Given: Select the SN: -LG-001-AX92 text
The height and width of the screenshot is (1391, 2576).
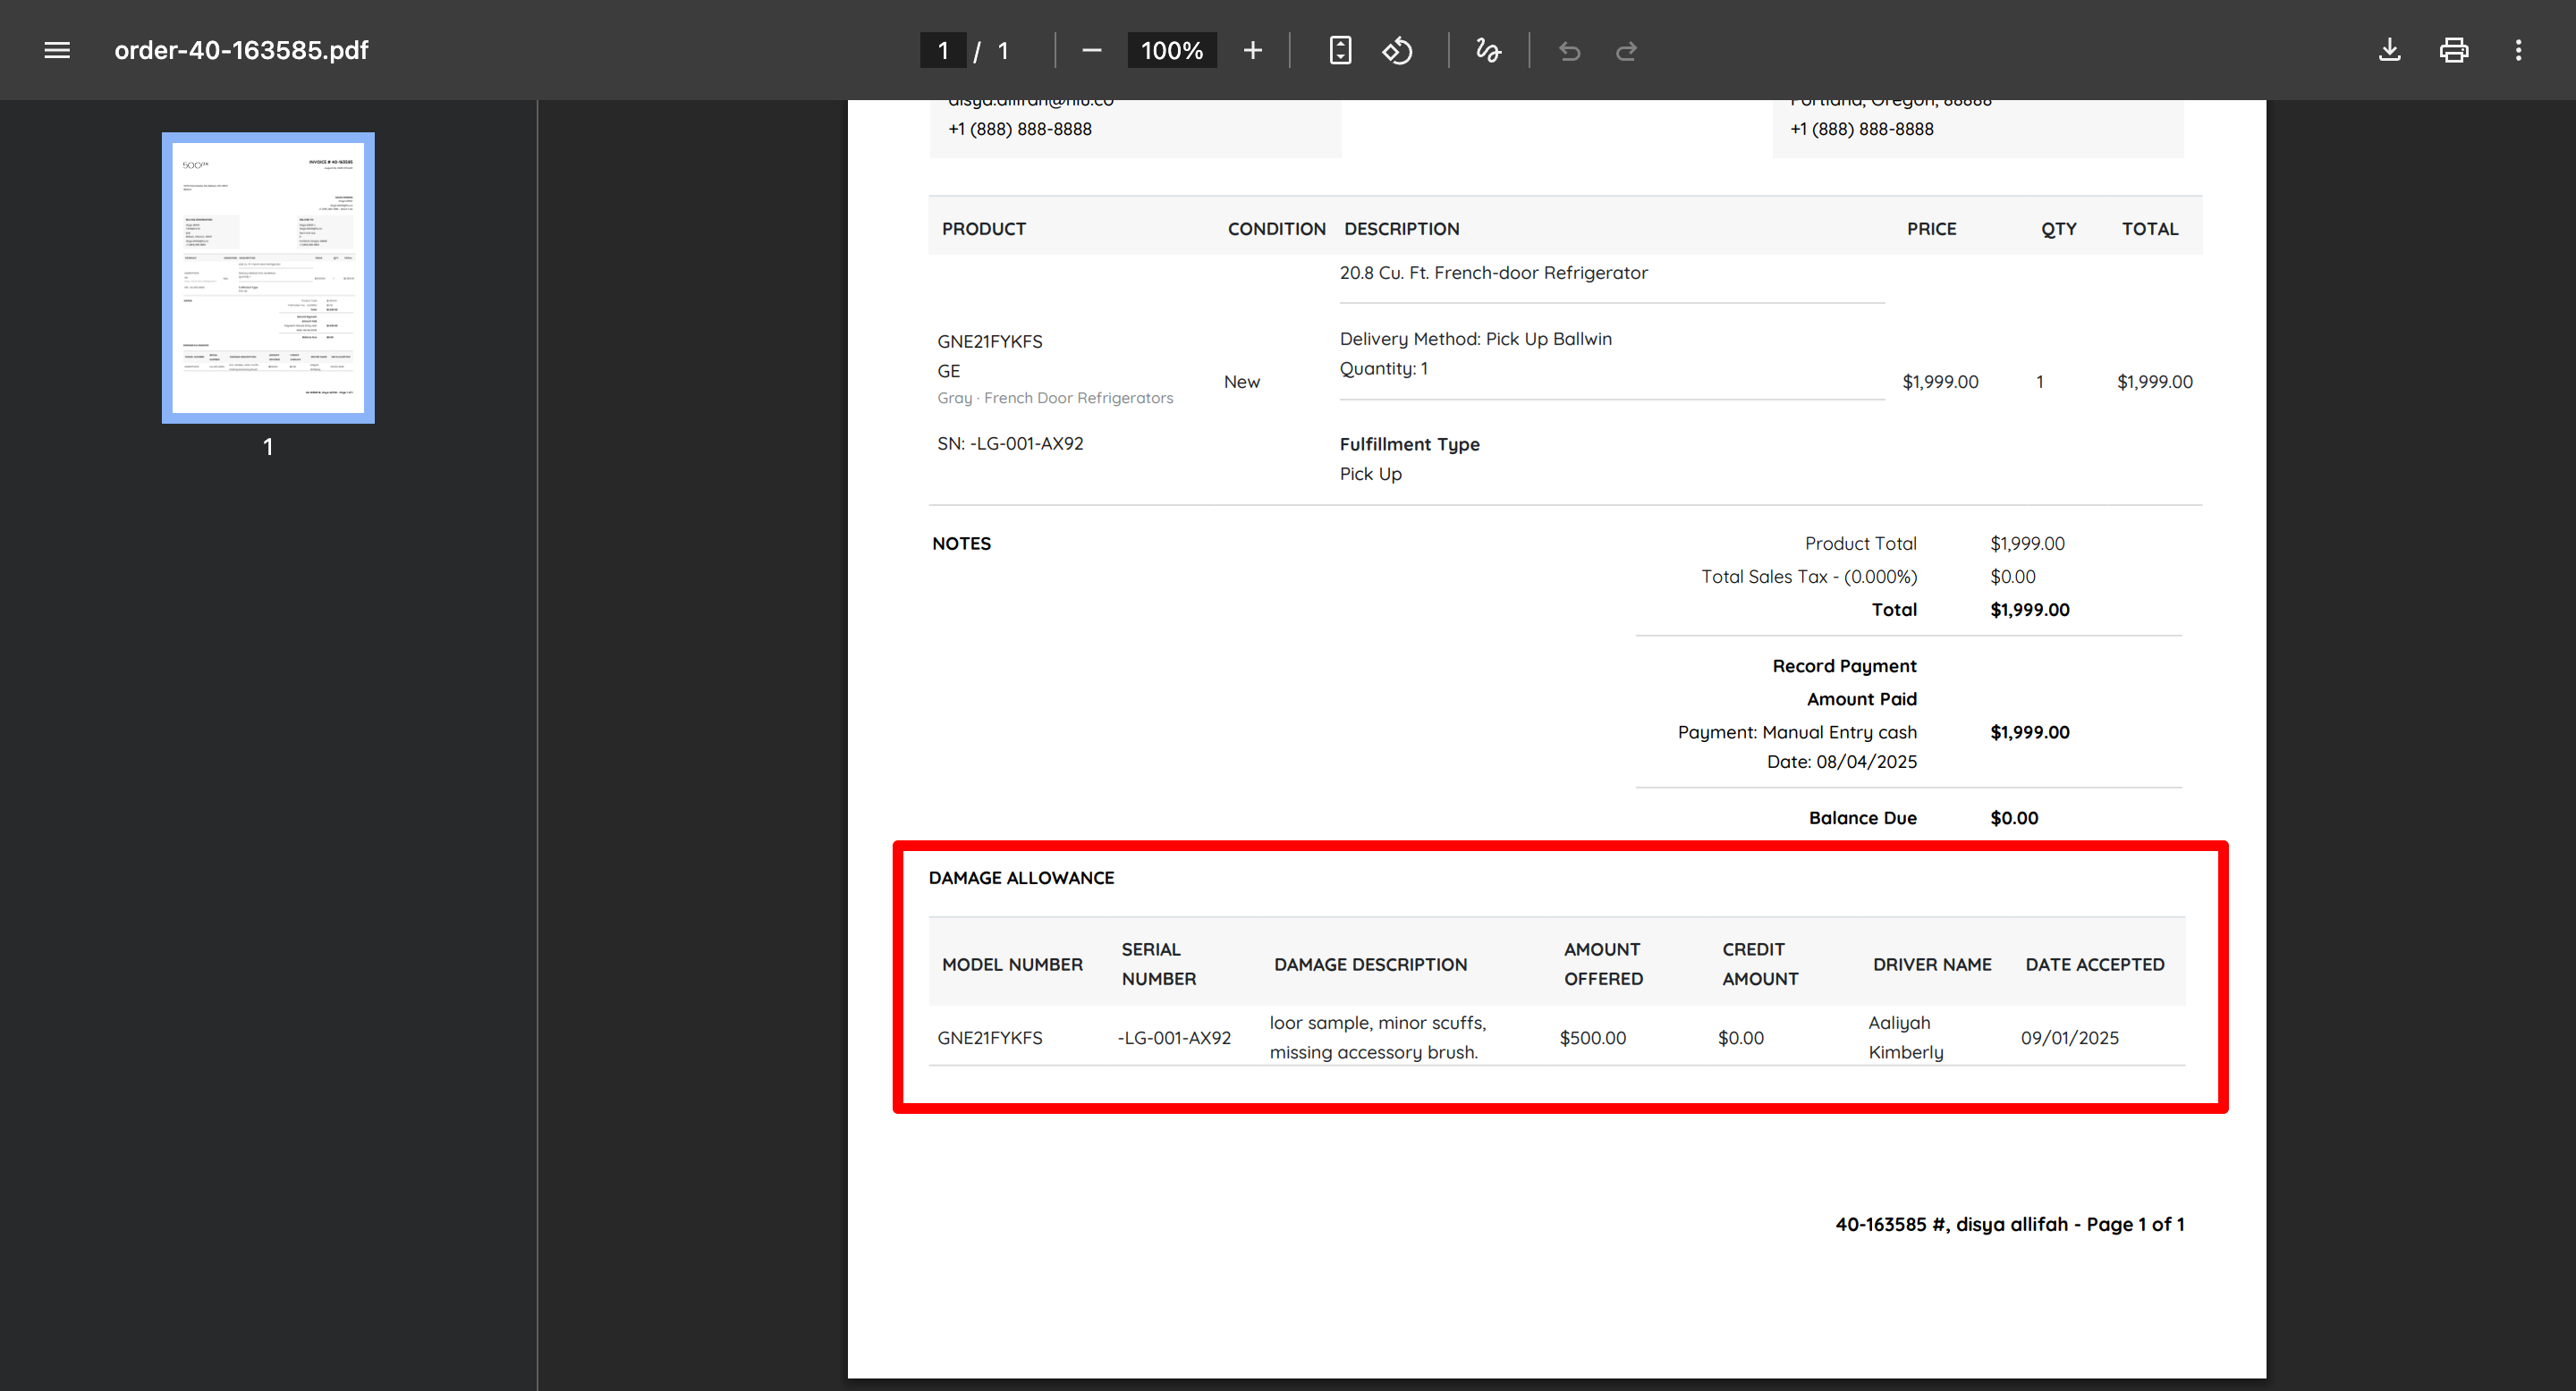Looking at the screenshot, I should pos(1010,443).
